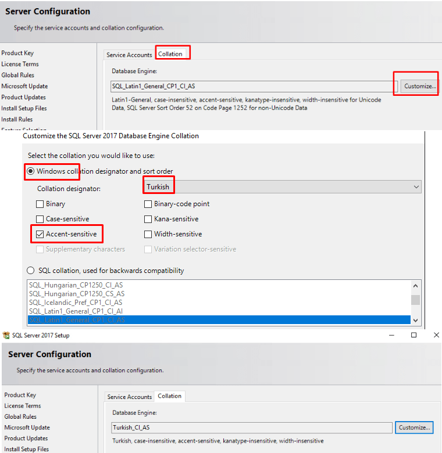The width and height of the screenshot is (442, 453).
Task: Tick the Binary-code point checkbox
Action: pyautogui.click(x=148, y=204)
